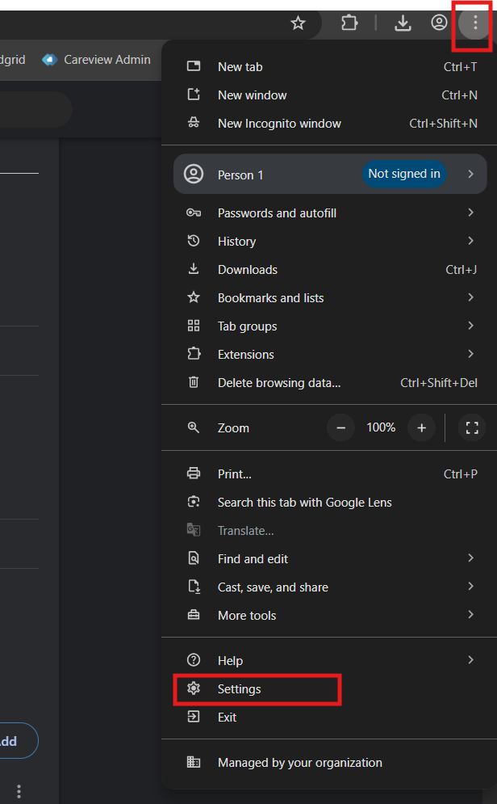The height and width of the screenshot is (804, 497).
Task: Select New Incognito window
Action: pyautogui.click(x=279, y=124)
